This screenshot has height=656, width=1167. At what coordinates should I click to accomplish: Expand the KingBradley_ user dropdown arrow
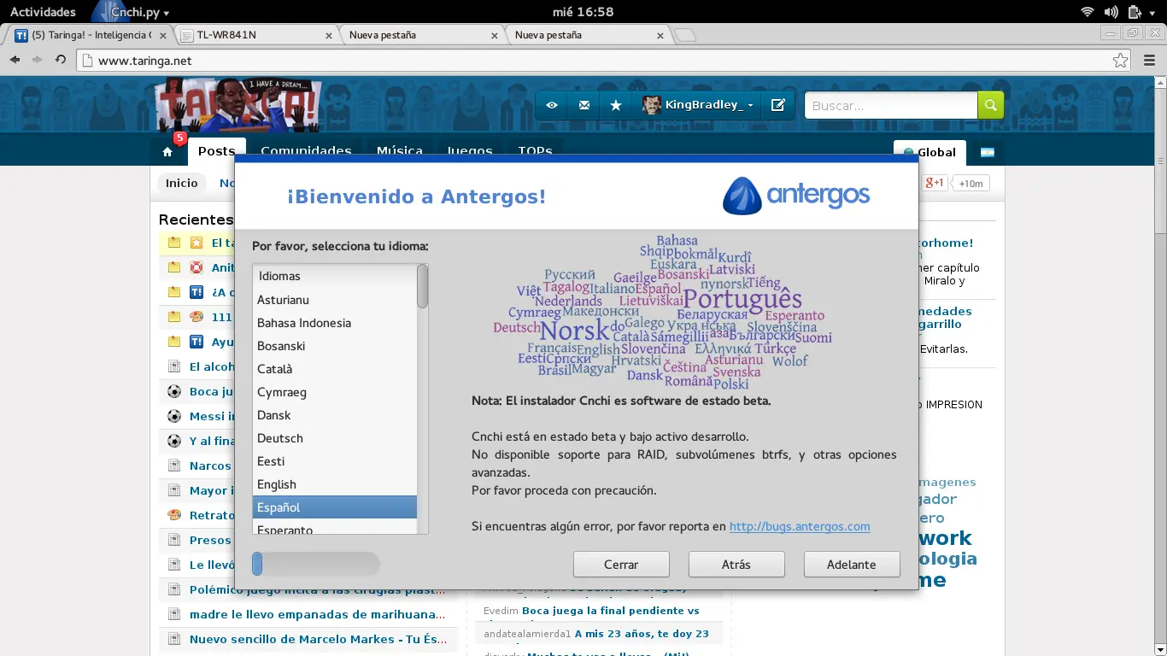(750, 105)
